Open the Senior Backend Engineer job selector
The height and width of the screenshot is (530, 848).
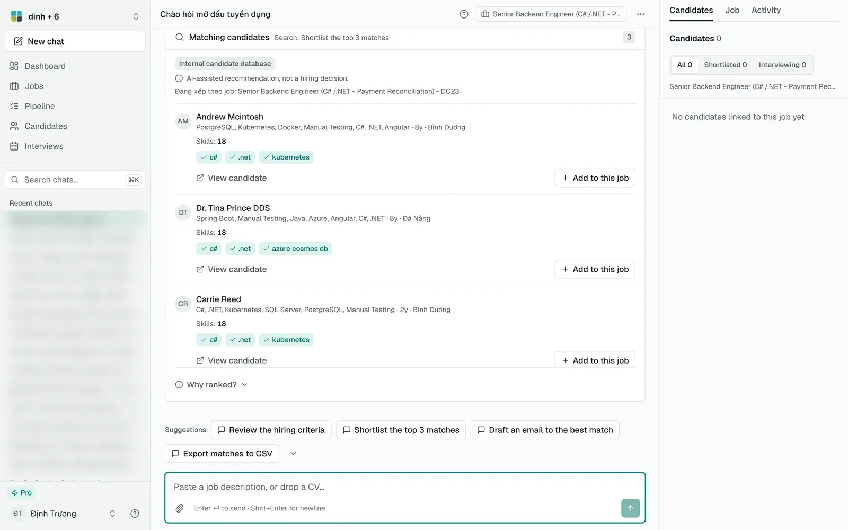click(551, 14)
